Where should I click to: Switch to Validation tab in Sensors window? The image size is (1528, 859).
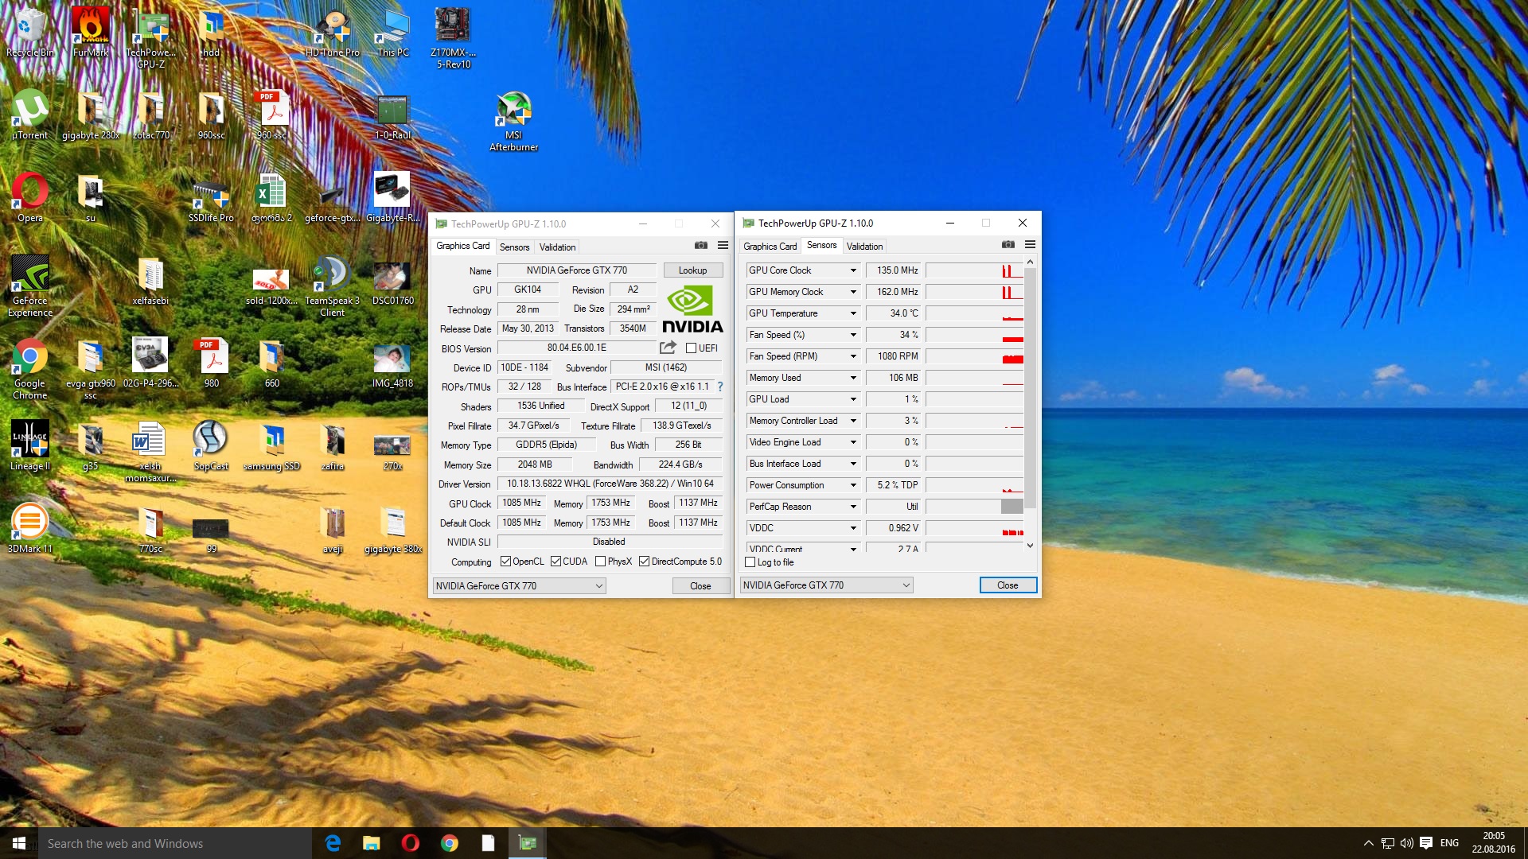864,247
